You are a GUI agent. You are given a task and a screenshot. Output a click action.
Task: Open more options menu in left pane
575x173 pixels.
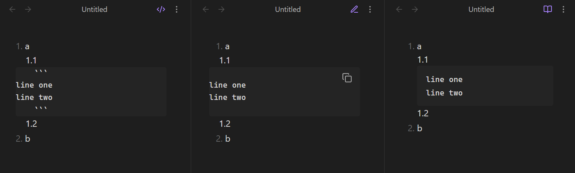click(177, 9)
